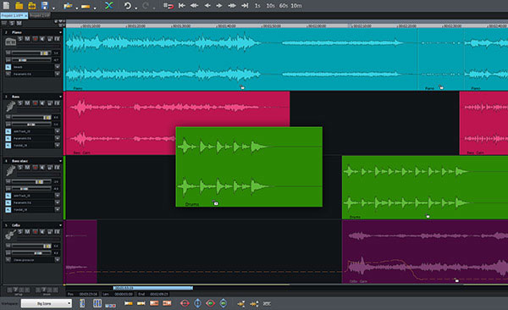Viewport: 508px width, 310px height.
Task: Expand the Bass elec track header menu arrow
Action: (x=60, y=161)
